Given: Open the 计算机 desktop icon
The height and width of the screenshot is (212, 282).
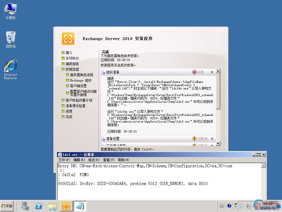Looking at the screenshot, I should [x=10, y=11].
